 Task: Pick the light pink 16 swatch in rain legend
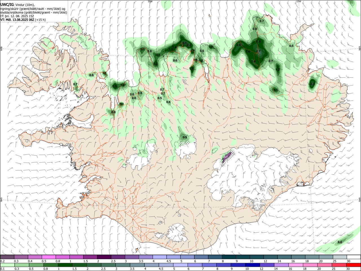(x=296, y=265)
